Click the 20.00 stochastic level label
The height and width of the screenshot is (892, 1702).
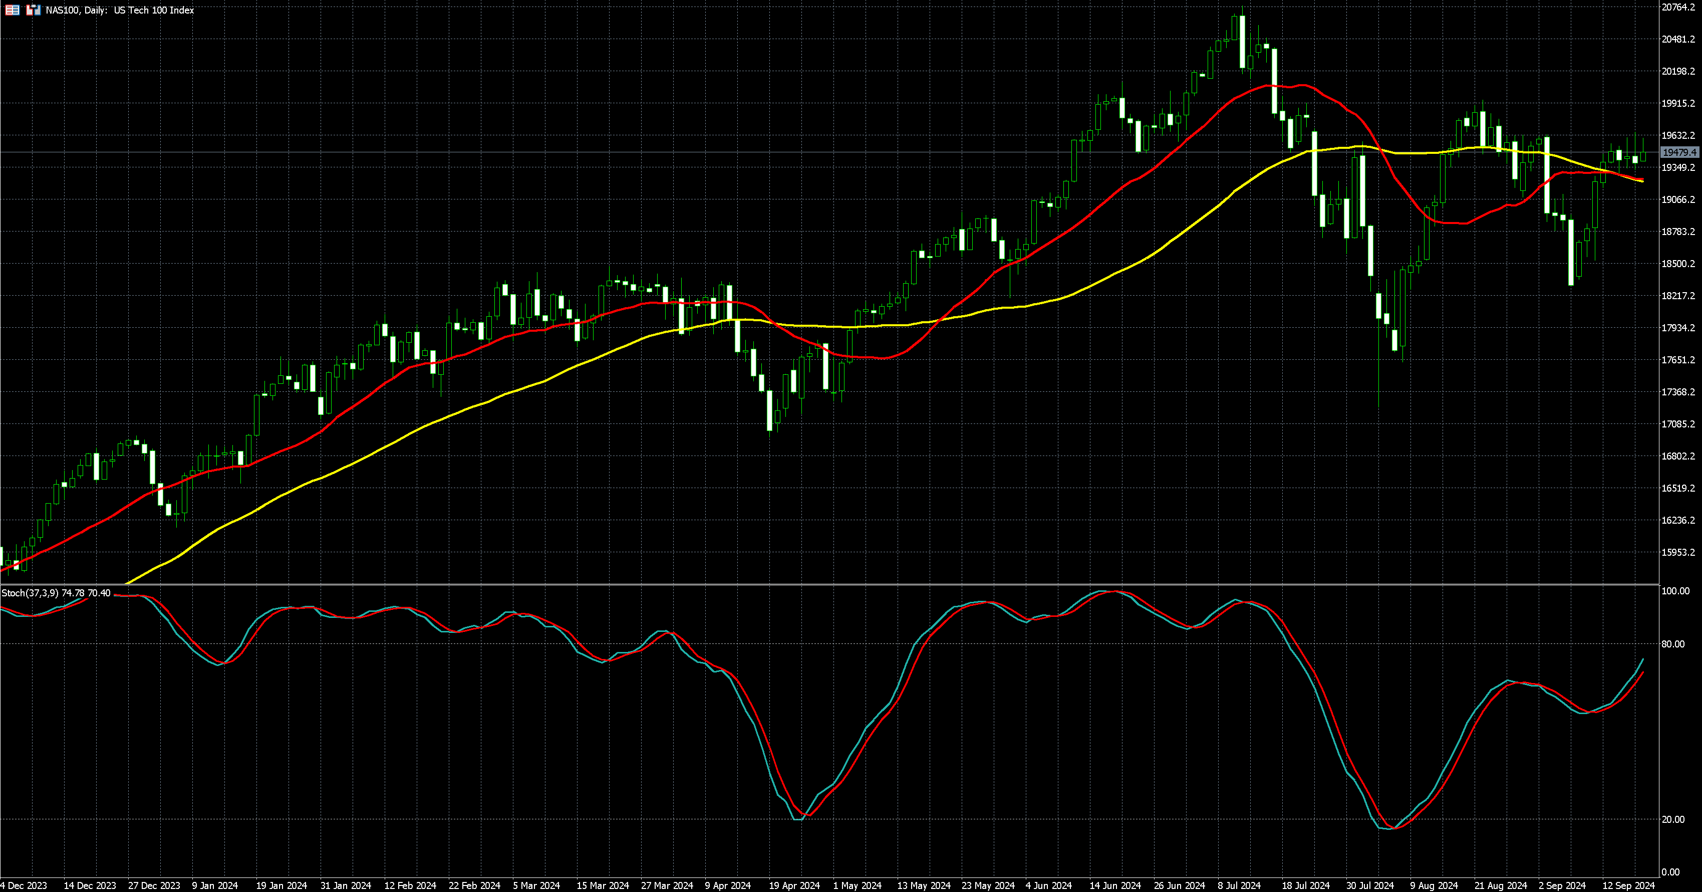[x=1673, y=819]
